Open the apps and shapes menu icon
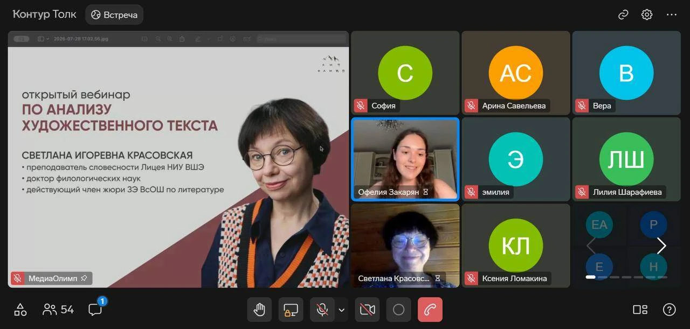The width and height of the screenshot is (690, 329). click(20, 310)
